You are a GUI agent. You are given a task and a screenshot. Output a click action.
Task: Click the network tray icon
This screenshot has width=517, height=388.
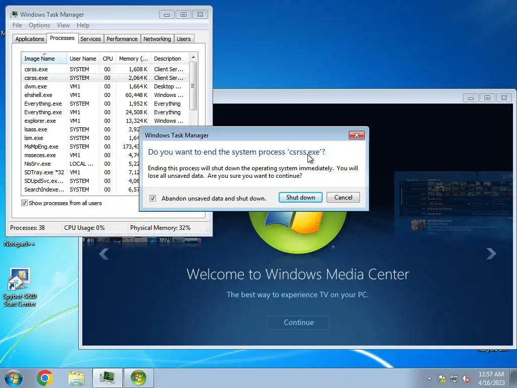[454, 378]
